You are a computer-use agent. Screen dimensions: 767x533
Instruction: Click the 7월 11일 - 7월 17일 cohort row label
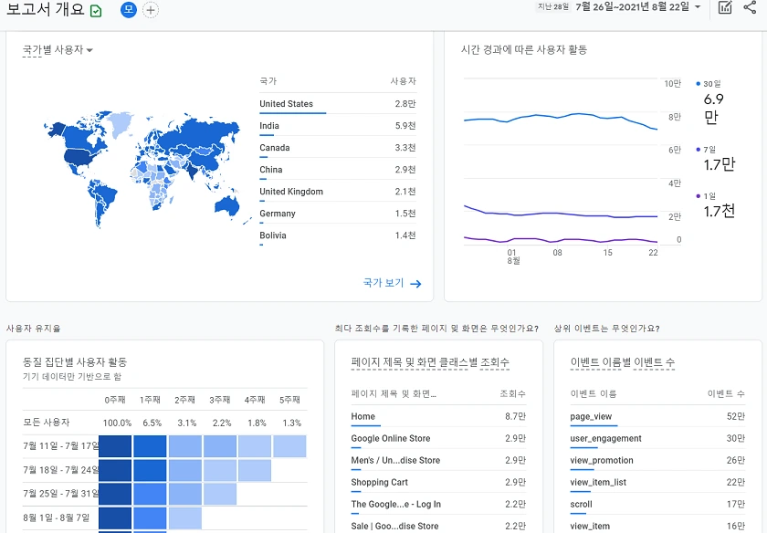(60, 446)
